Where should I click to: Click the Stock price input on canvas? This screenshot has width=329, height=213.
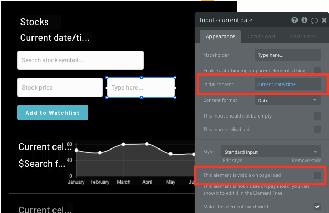pos(60,87)
